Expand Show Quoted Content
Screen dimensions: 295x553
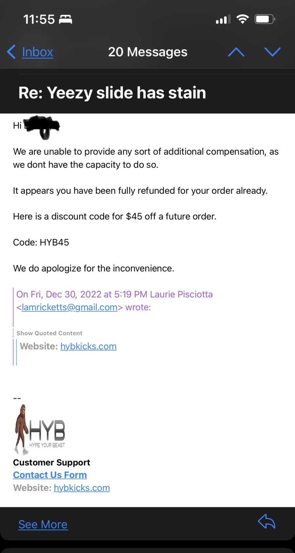coord(49,333)
